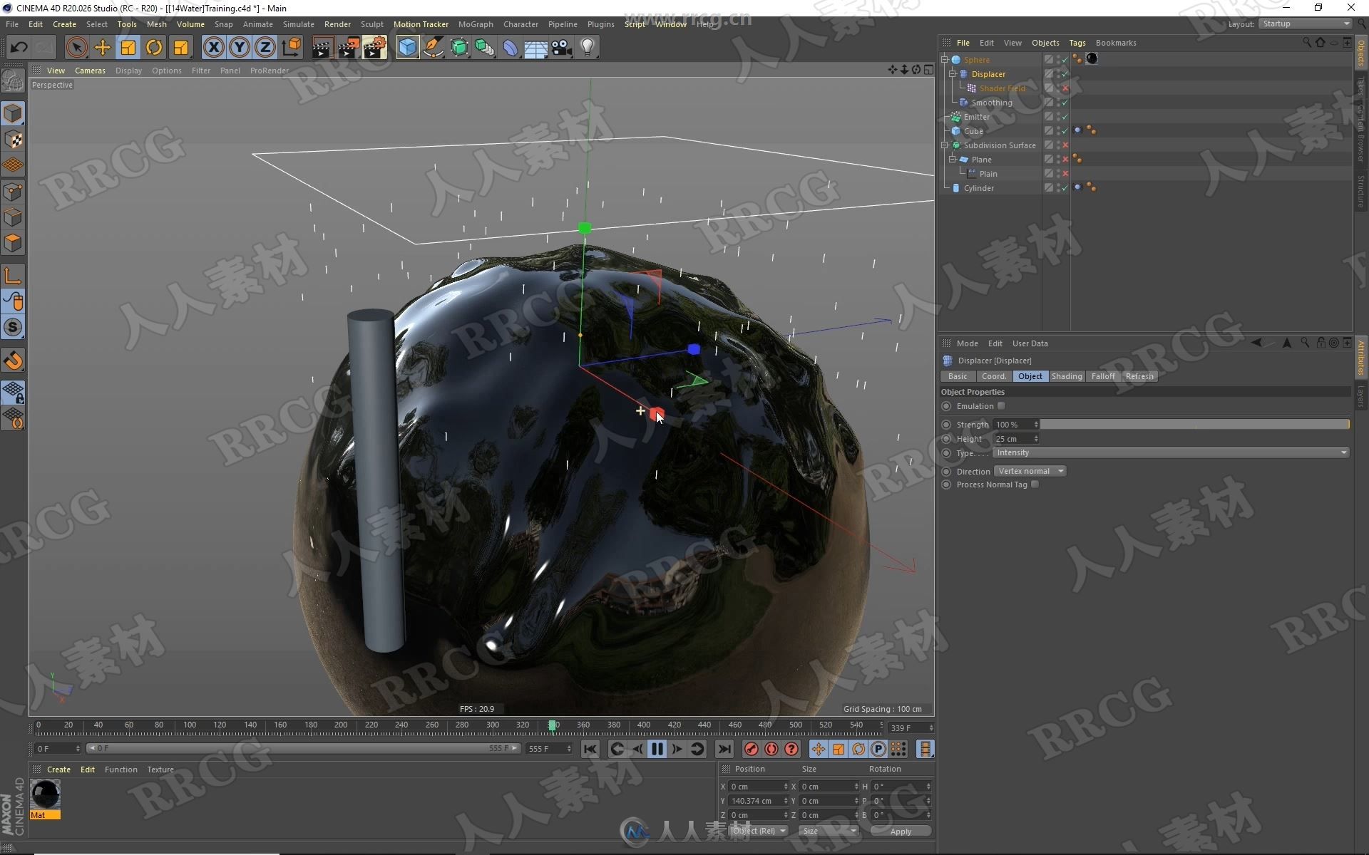This screenshot has width=1369, height=855.
Task: Click Enable Snap magnet icon
Action: (x=13, y=361)
